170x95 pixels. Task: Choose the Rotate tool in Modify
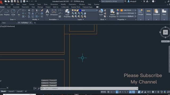click(33, 10)
